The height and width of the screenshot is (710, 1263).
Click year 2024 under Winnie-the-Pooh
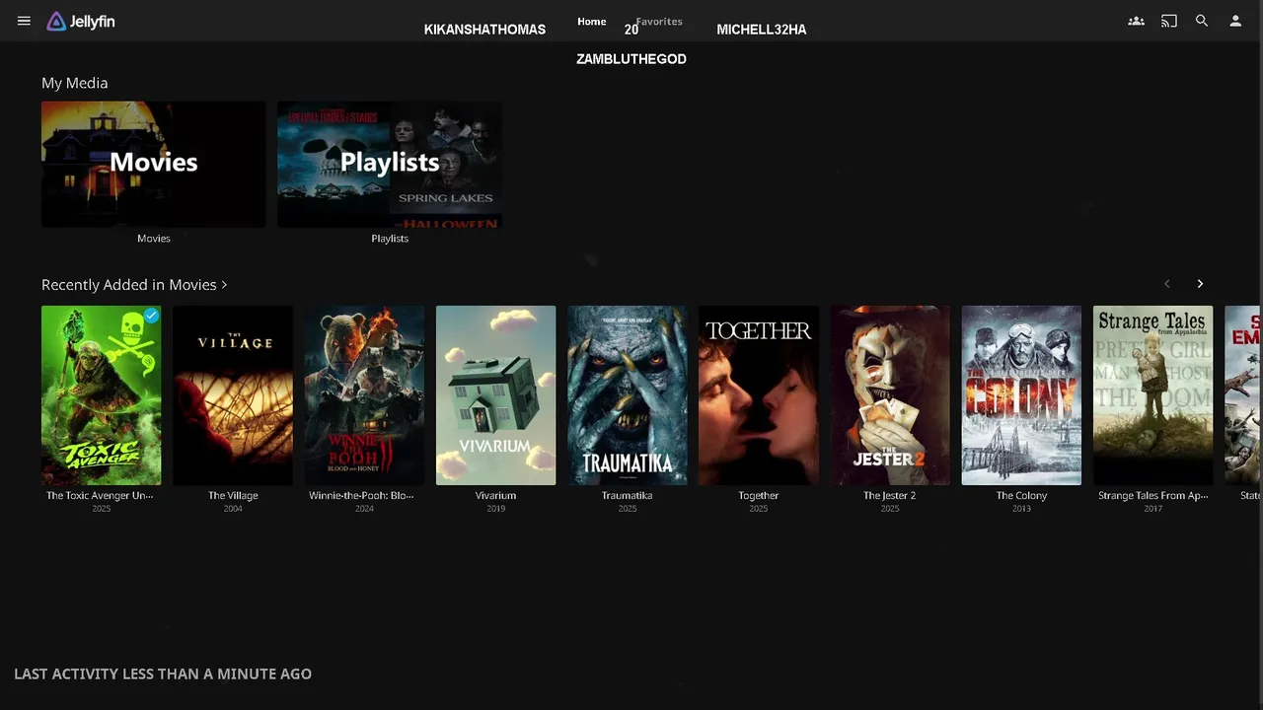point(364,509)
